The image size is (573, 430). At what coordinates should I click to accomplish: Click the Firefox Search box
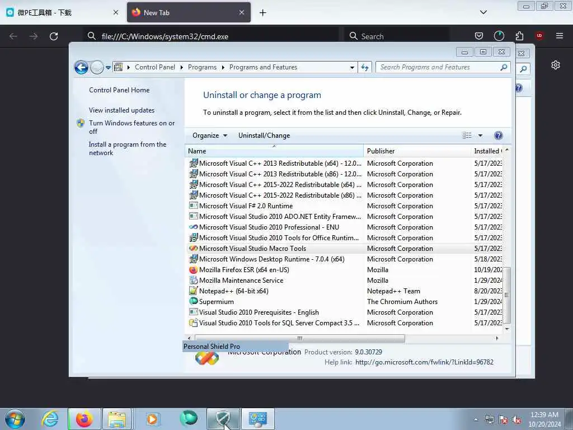coord(397,36)
